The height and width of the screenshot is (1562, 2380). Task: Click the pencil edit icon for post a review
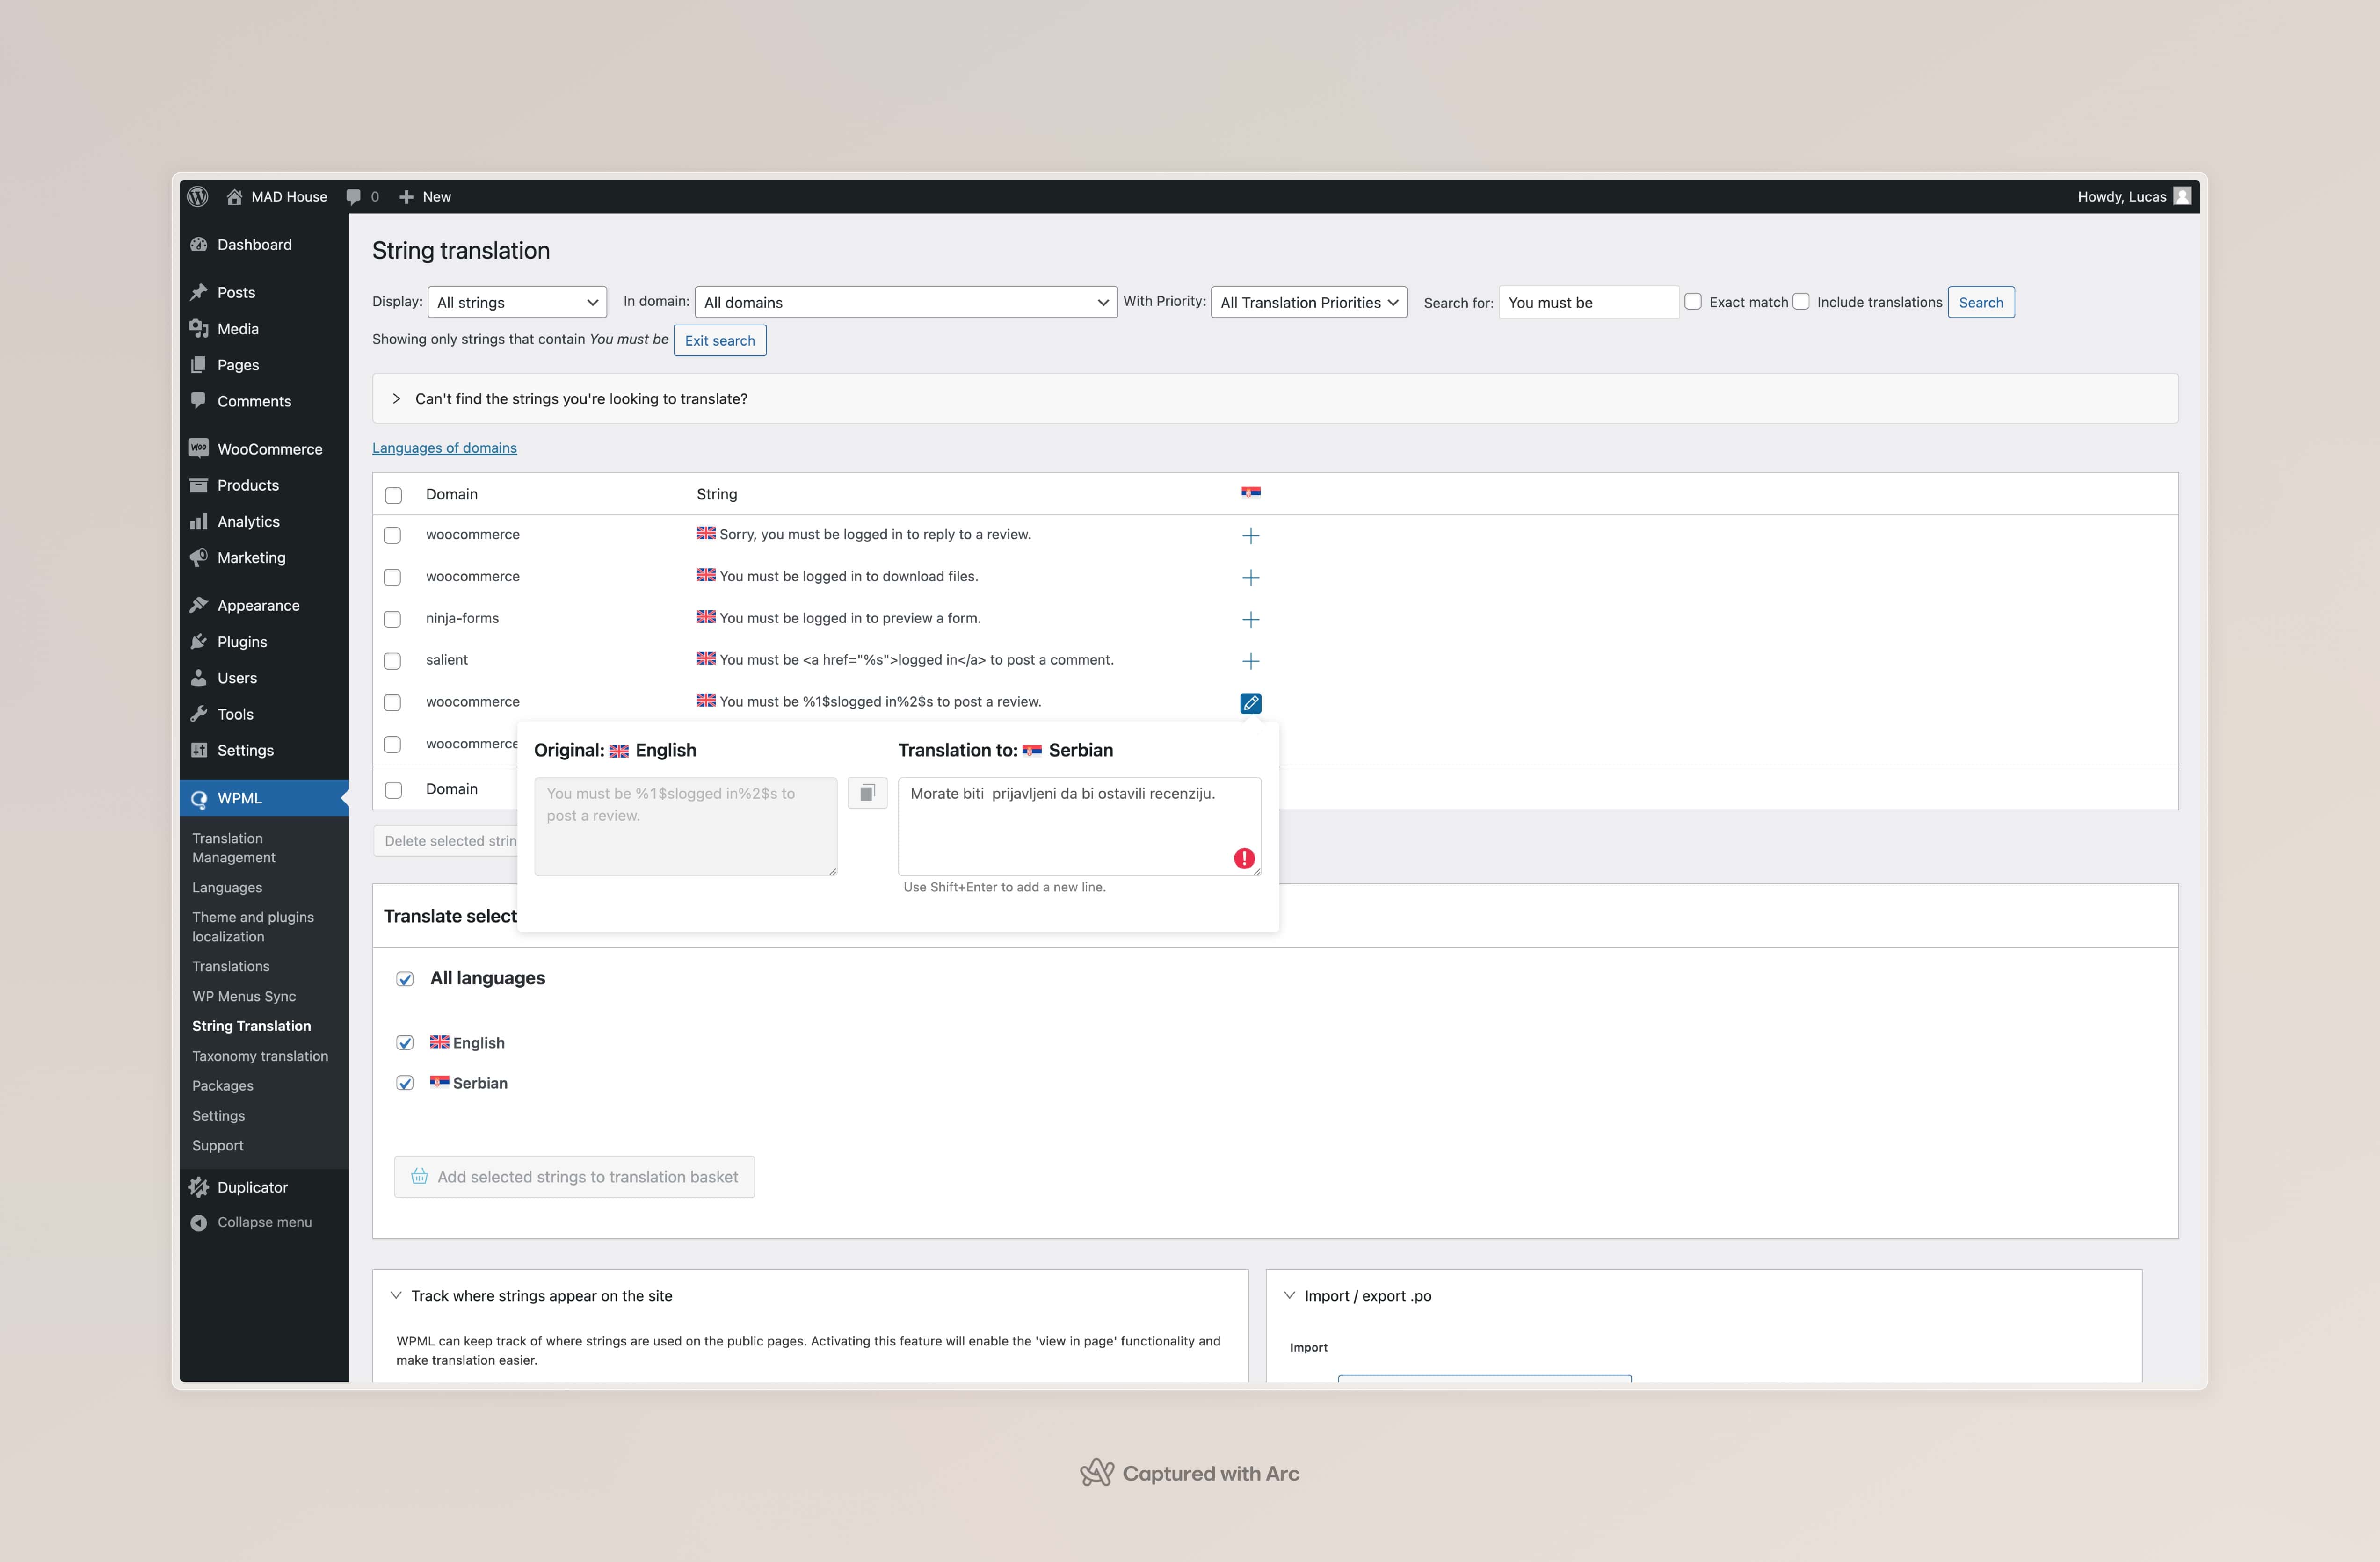pyautogui.click(x=1250, y=703)
